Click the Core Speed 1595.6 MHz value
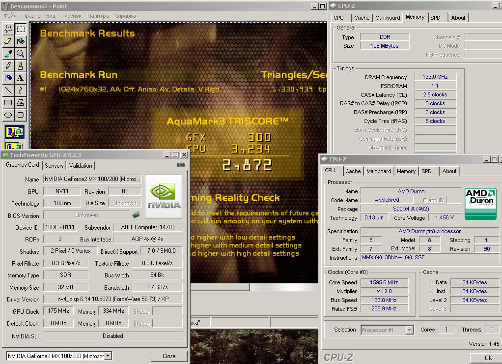The width and height of the screenshot is (502, 364). point(384,282)
